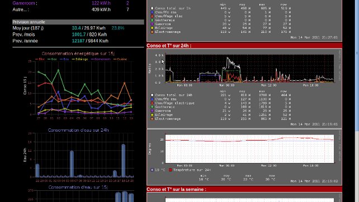Screen dimensions: 359x202
Task: Click the 'Geo' legend entry of the 15-day chart
Action: point(52,59)
